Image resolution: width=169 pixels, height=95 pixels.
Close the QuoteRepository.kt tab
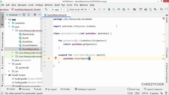[69, 15]
